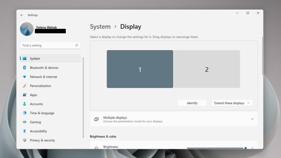Go to Gaming settings

click(51, 122)
